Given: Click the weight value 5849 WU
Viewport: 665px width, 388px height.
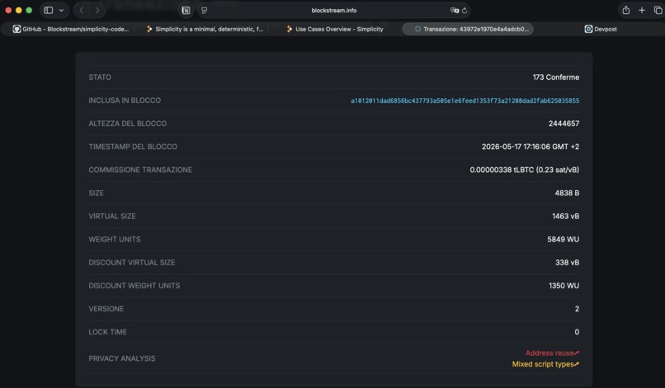Looking at the screenshot, I should click(564, 240).
